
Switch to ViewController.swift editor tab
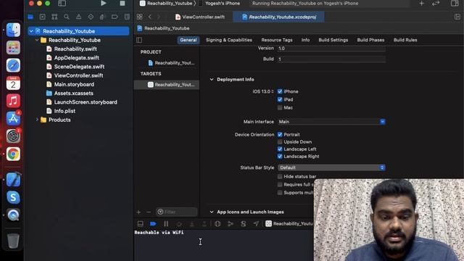pos(200,17)
